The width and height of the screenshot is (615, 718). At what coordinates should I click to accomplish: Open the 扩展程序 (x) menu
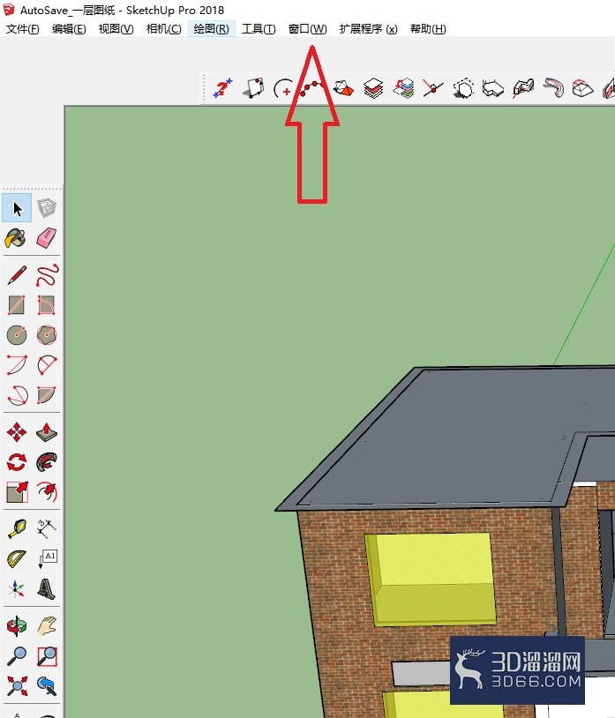point(368,29)
